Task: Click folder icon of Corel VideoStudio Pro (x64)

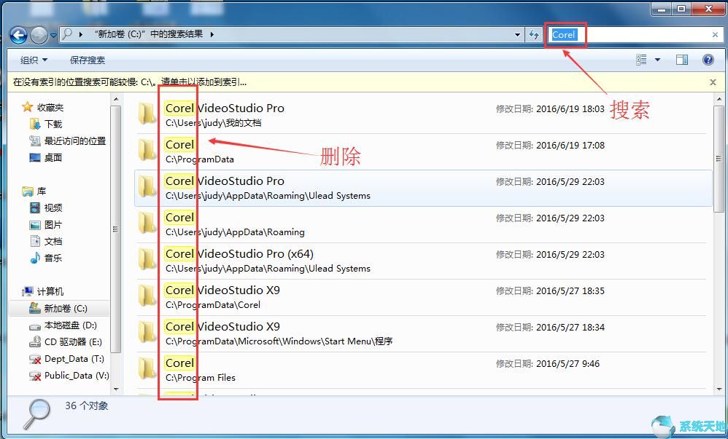Action: (x=147, y=259)
